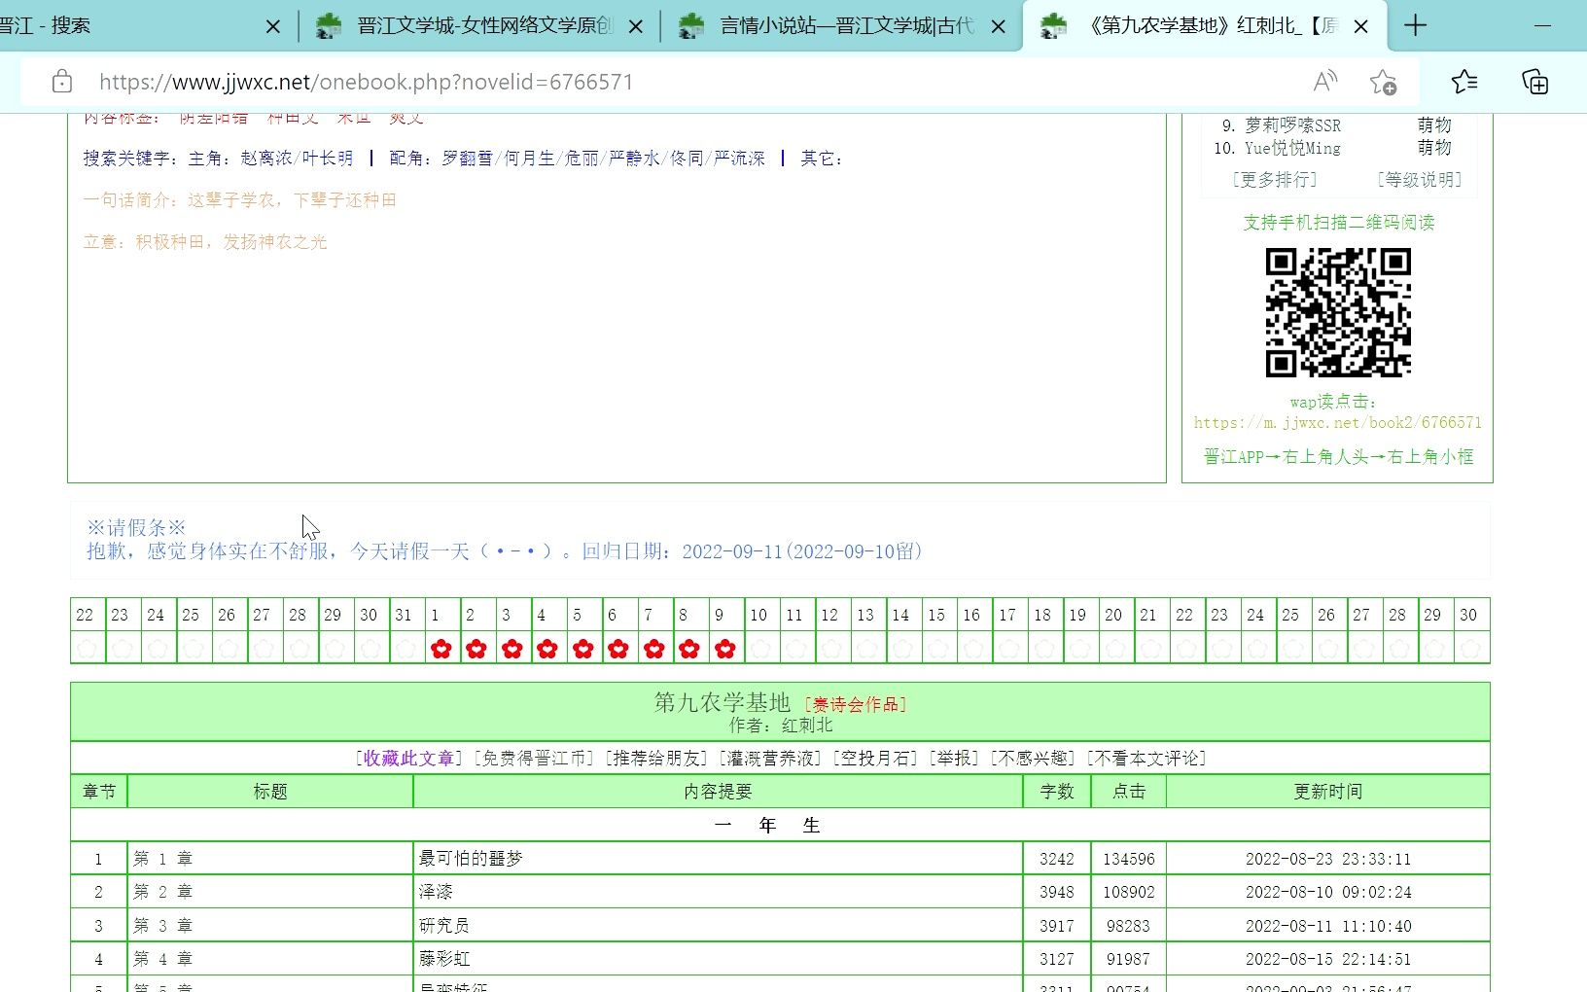
Task: Click supporting character 严流深
Action: click(739, 159)
